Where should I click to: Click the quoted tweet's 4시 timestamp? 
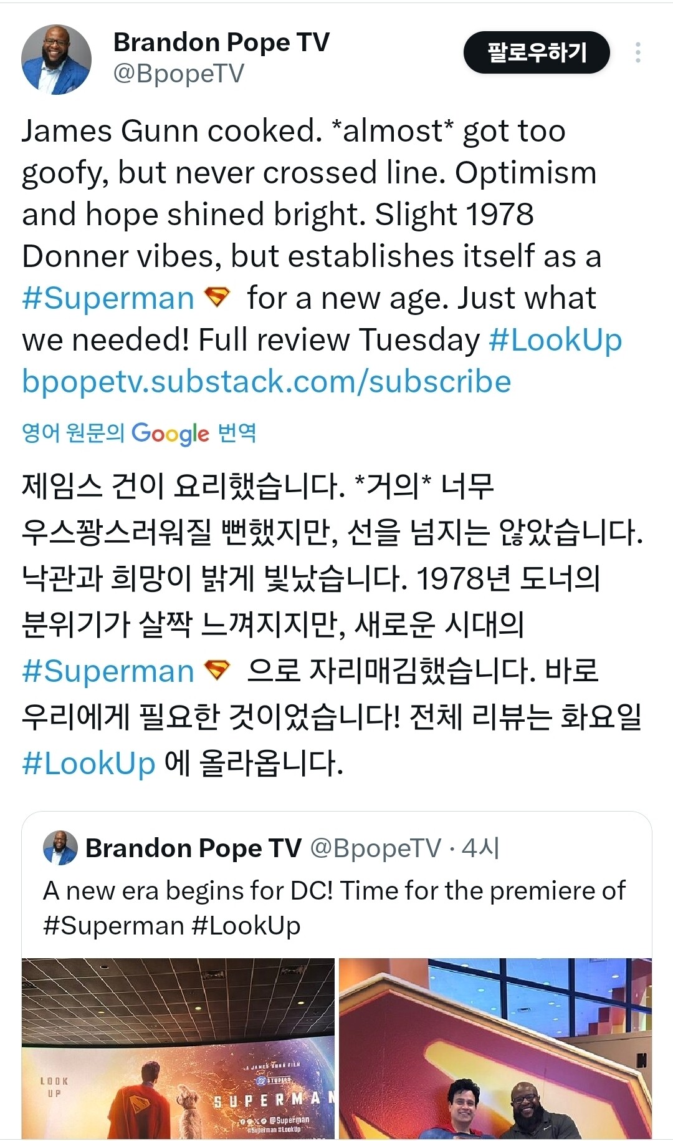(480, 848)
